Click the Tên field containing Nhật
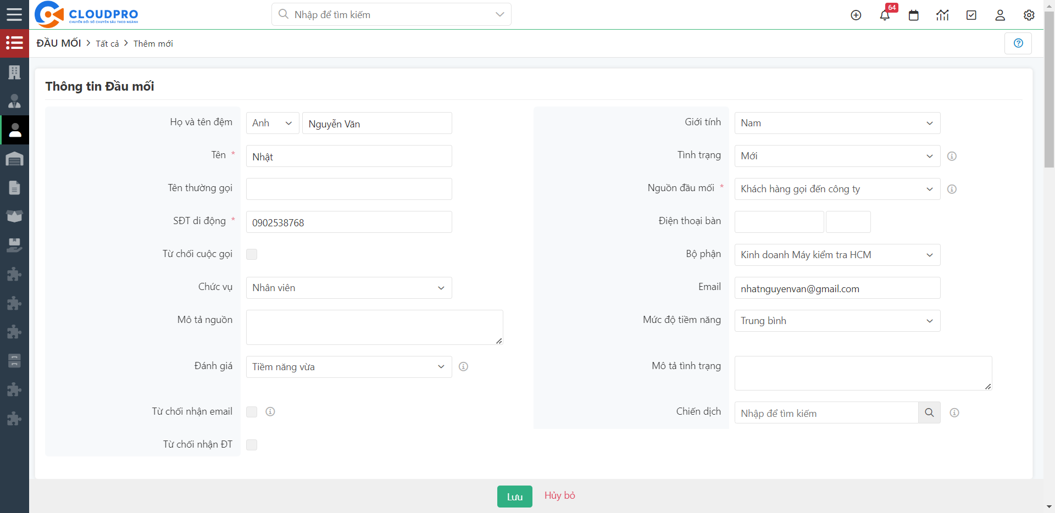 tap(349, 156)
